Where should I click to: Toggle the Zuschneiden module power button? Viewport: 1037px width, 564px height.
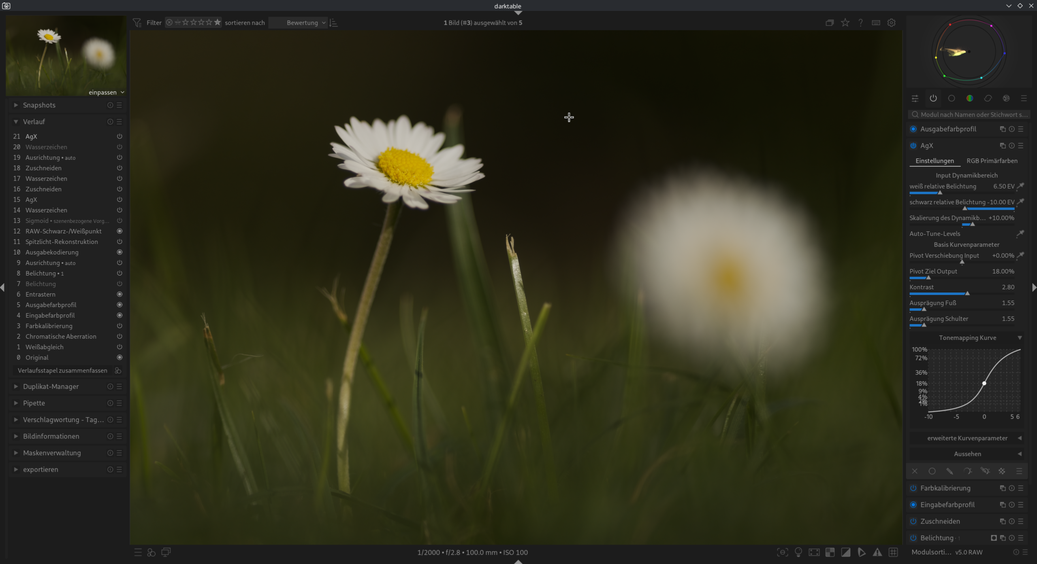point(913,522)
